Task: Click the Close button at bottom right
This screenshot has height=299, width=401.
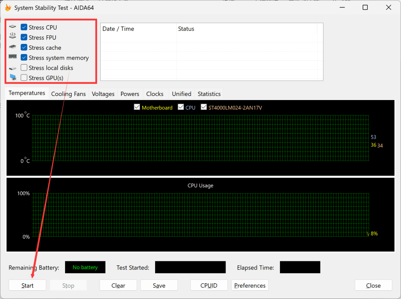Action: tap(373, 285)
